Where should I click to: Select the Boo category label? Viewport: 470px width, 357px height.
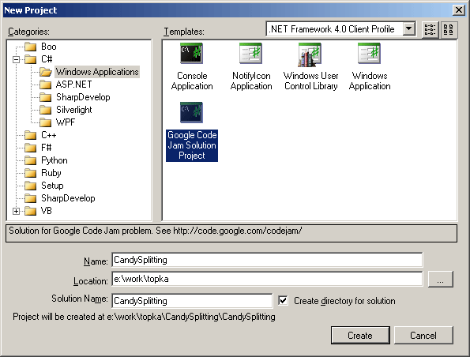pyautogui.click(x=48, y=47)
